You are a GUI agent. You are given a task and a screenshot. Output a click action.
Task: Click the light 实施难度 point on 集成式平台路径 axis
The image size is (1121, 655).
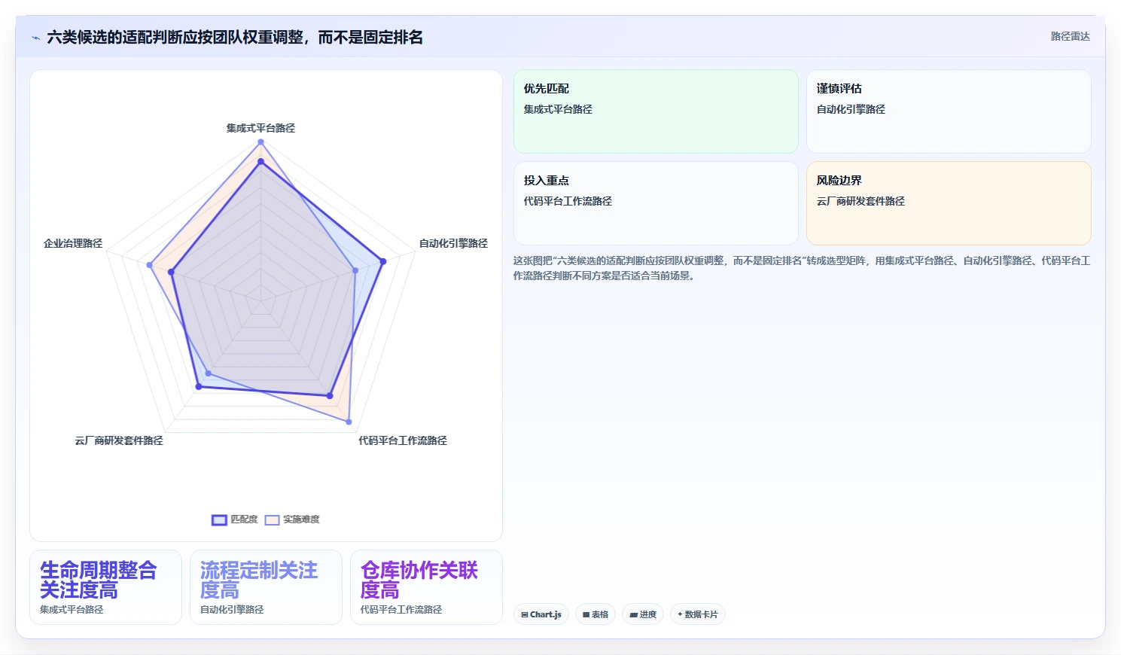tap(261, 142)
